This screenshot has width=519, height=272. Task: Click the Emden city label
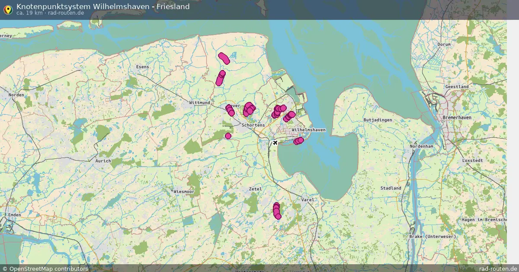coord(14,215)
